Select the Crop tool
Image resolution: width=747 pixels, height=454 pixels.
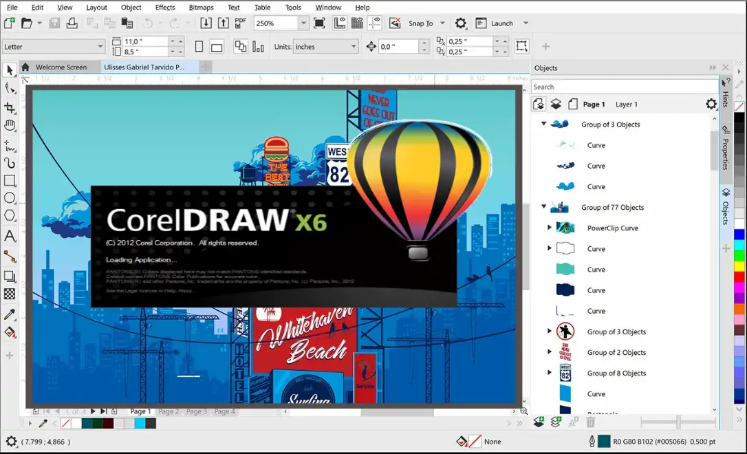(x=10, y=108)
